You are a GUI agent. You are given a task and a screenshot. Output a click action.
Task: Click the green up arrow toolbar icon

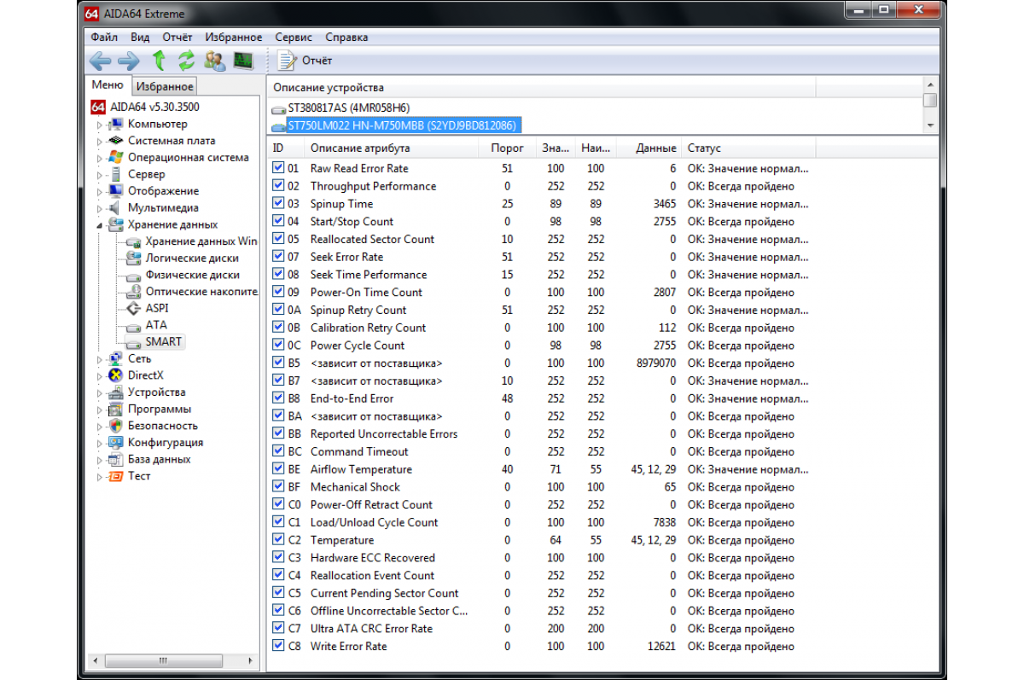(158, 61)
